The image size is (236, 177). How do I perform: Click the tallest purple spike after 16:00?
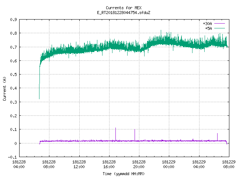(x=115, y=134)
